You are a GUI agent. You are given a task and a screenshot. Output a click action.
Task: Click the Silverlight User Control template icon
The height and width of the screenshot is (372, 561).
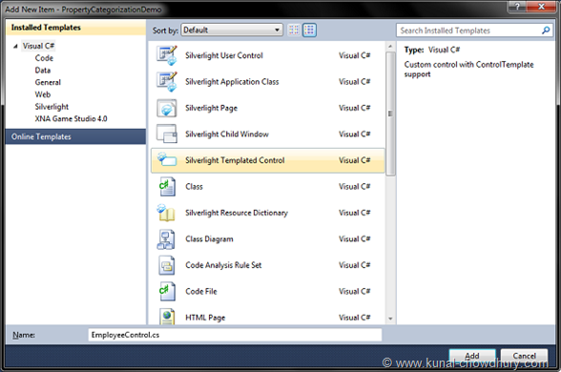[167, 55]
